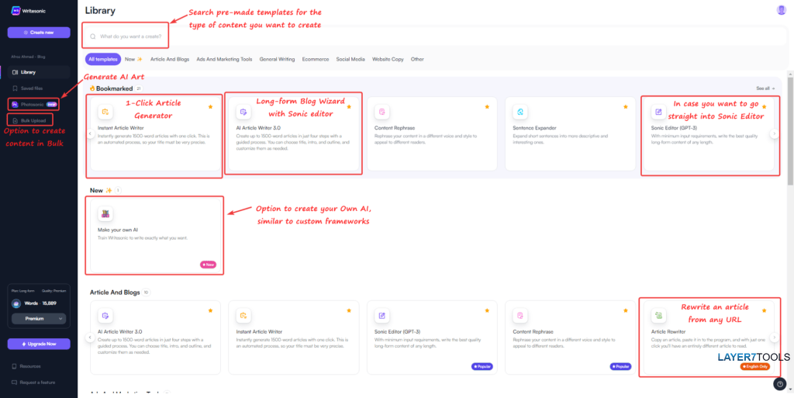Open the Premium quality dropdown

39,319
